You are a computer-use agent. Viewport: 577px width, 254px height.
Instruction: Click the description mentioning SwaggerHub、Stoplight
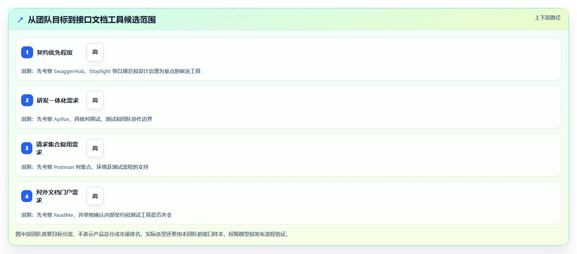(x=111, y=71)
